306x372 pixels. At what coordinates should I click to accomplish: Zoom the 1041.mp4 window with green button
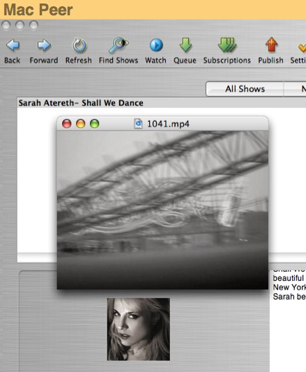pos(95,123)
